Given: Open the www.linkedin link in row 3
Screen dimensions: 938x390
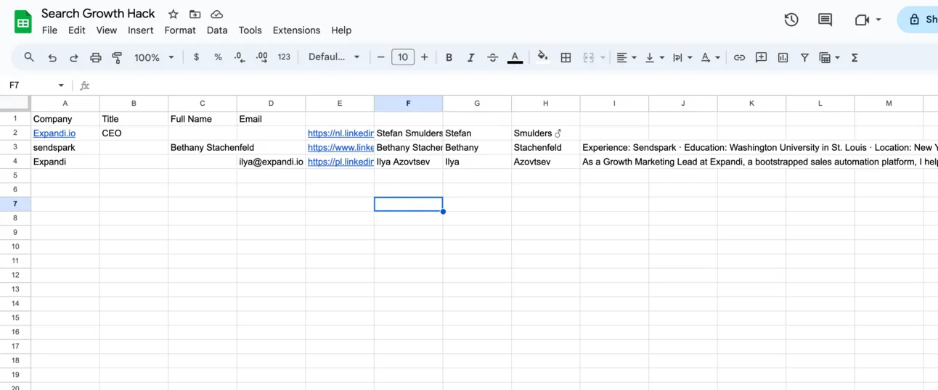Looking at the screenshot, I should tap(340, 147).
